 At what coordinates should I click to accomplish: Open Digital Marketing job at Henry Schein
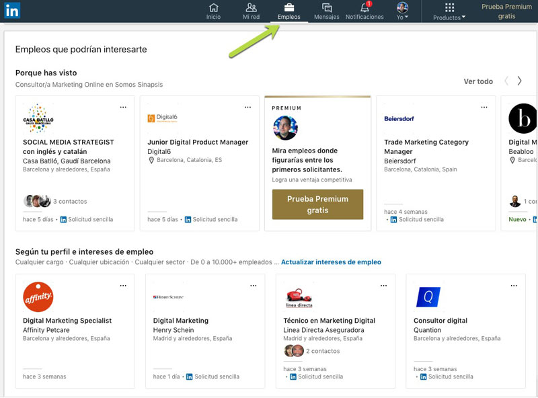point(181,321)
